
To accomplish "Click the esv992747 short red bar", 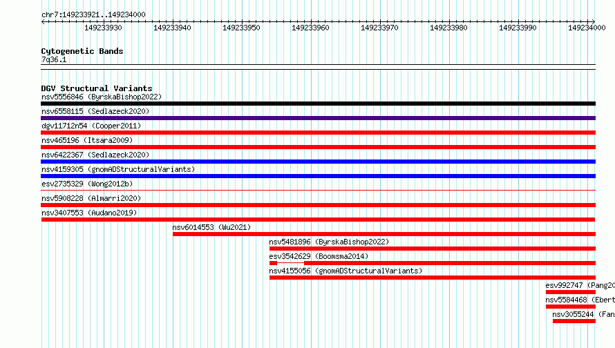I will pyautogui.click(x=571, y=292).
